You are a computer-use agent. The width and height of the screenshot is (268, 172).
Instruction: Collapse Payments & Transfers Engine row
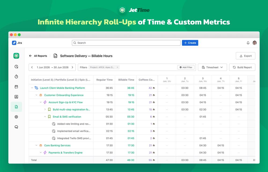(x=41, y=152)
